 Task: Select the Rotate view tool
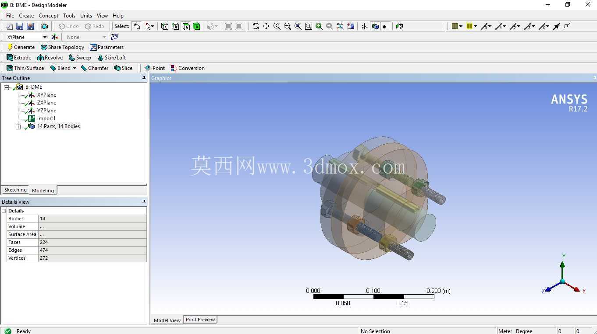tap(256, 26)
